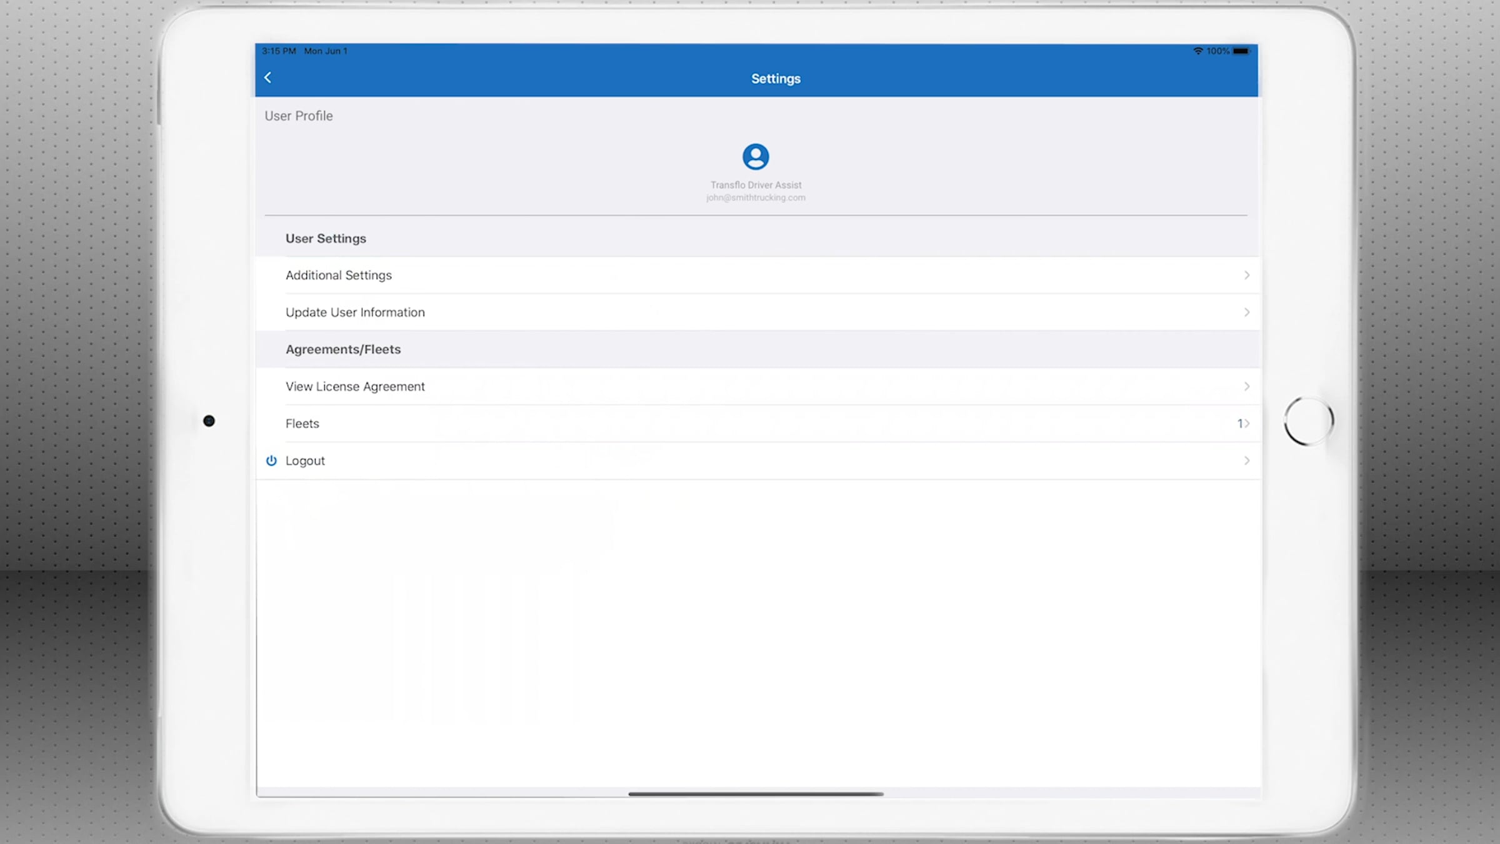The width and height of the screenshot is (1500, 844).
Task: Tap the home indicator bar at bottom
Action: pyautogui.click(x=756, y=794)
